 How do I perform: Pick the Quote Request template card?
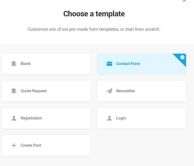(46, 91)
